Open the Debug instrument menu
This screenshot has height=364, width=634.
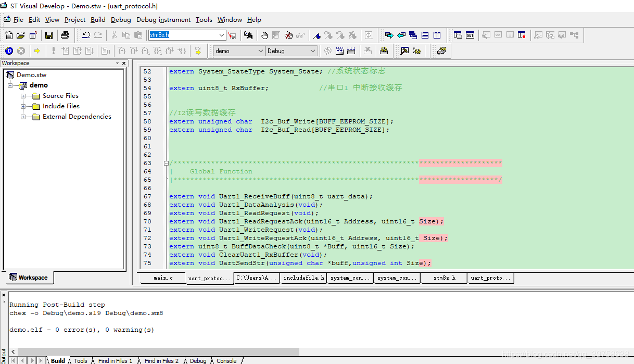[163, 20]
